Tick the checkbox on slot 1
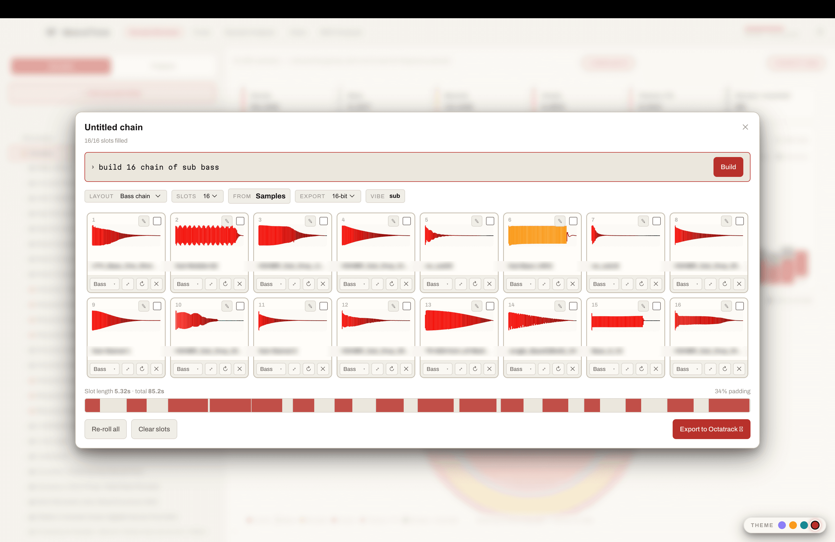Screen dimensions: 835x542 [x=157, y=221]
